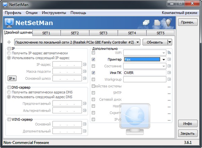Click the arrow icon beside Принтер dropdown
The image size is (202, 148).
pyautogui.click(x=169, y=60)
